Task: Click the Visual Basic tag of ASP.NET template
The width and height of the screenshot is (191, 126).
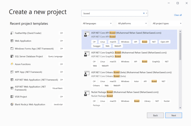Action: click(x=58, y=88)
